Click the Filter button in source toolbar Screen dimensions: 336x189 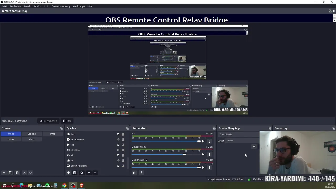pos(67,121)
